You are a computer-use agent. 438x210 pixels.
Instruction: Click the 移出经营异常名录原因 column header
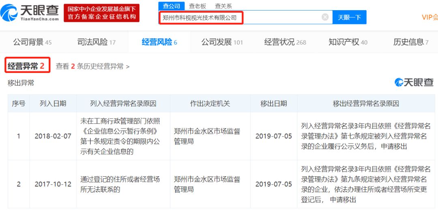(366, 104)
